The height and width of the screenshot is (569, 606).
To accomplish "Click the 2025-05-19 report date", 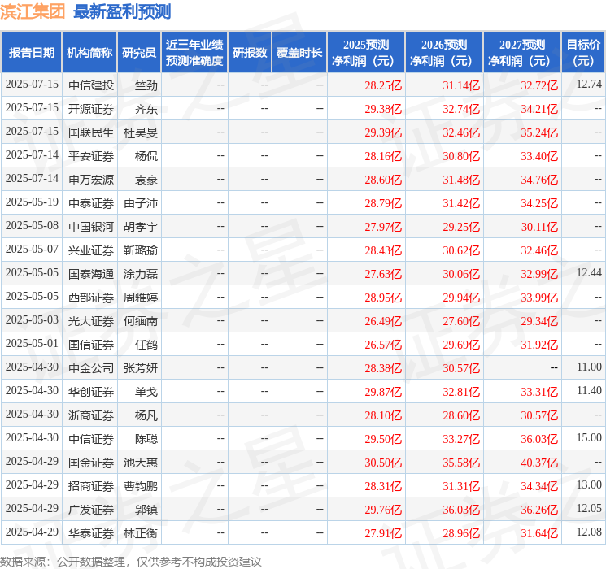I will [x=32, y=202].
